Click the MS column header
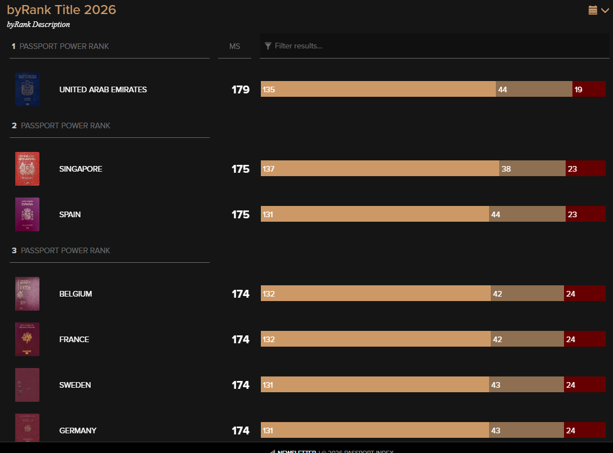The image size is (613, 453). pos(234,46)
